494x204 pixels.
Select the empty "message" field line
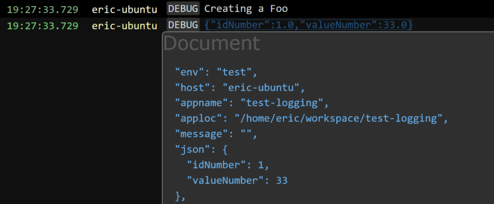[216, 134]
